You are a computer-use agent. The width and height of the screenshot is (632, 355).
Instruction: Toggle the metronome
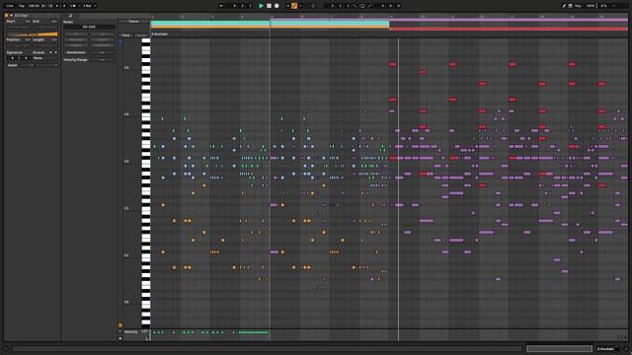tap(73, 6)
